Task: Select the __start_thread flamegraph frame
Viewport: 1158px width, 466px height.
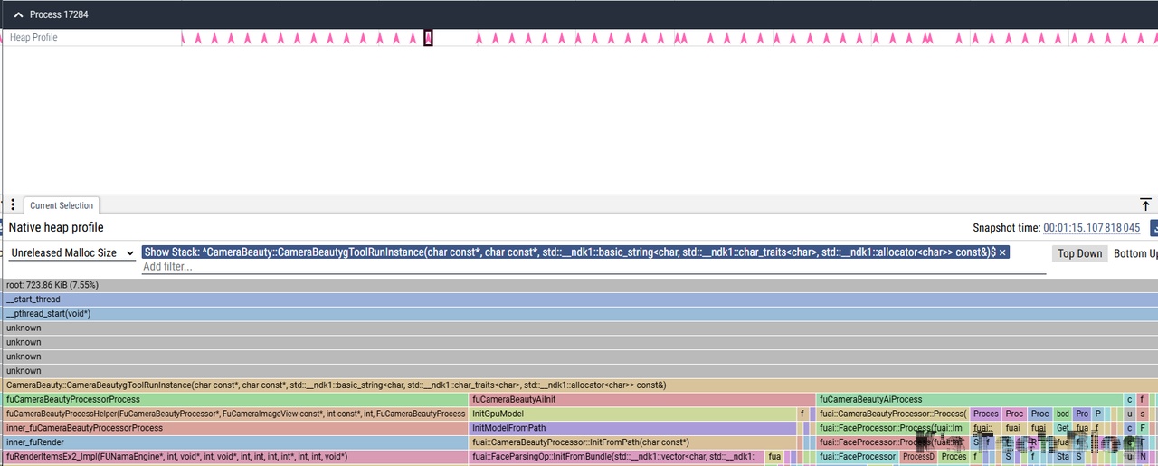Action: [579, 300]
